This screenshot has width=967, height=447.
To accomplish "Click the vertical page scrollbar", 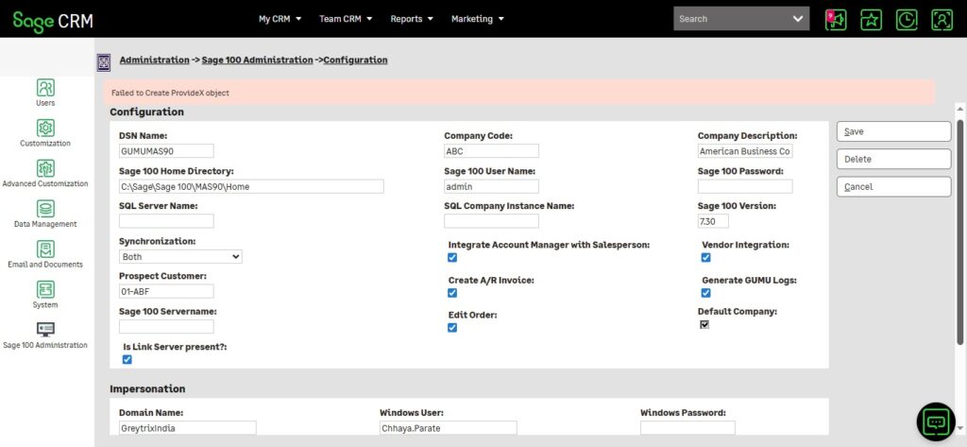I will [960, 232].
